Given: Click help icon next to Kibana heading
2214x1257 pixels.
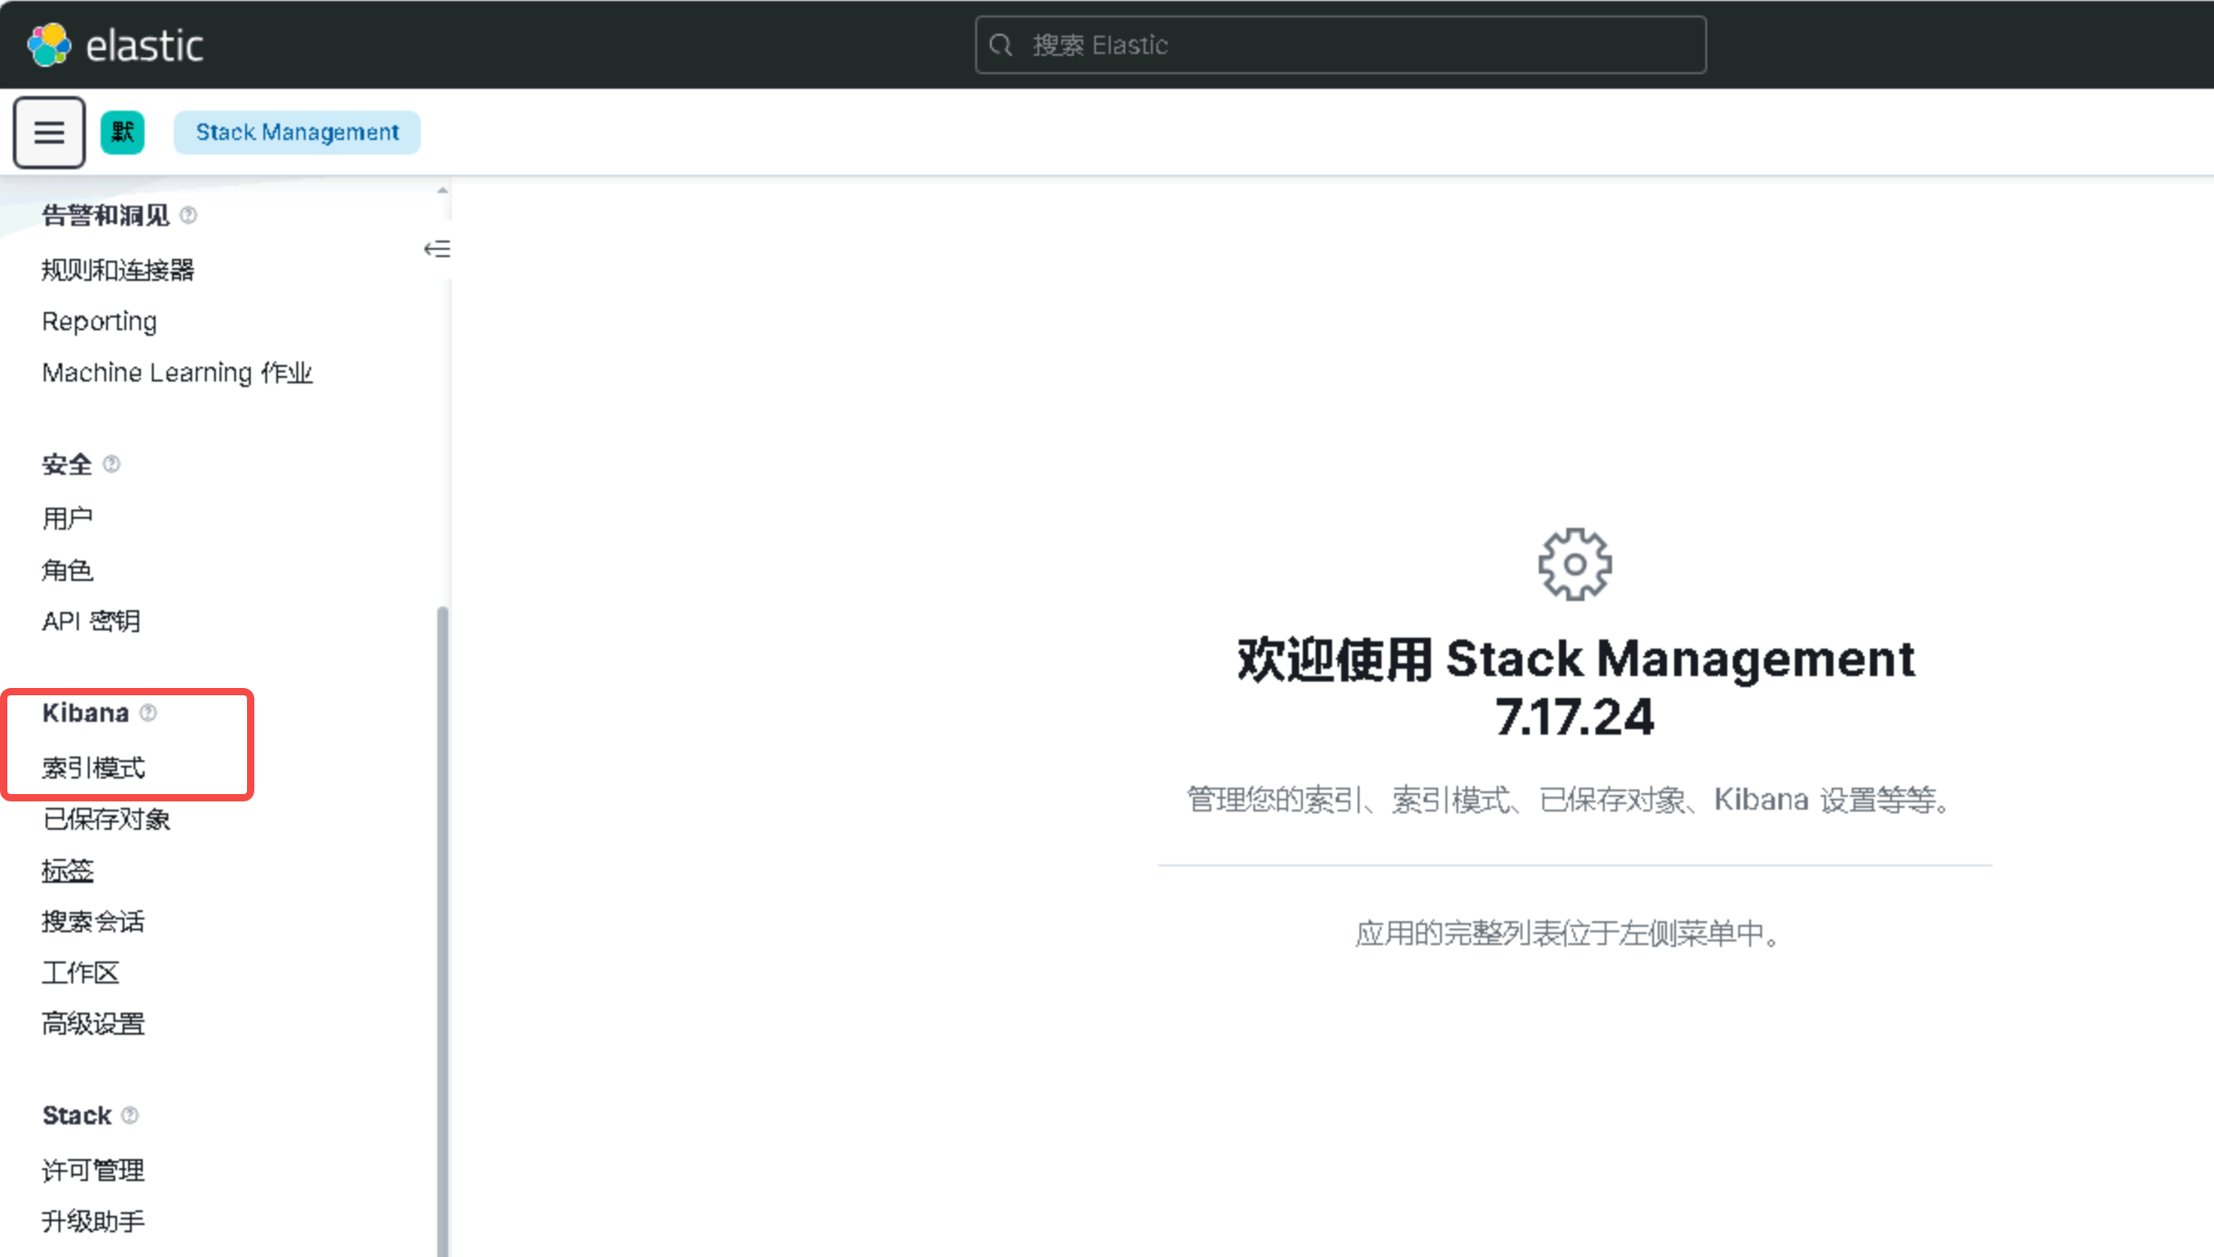Looking at the screenshot, I should 148,713.
